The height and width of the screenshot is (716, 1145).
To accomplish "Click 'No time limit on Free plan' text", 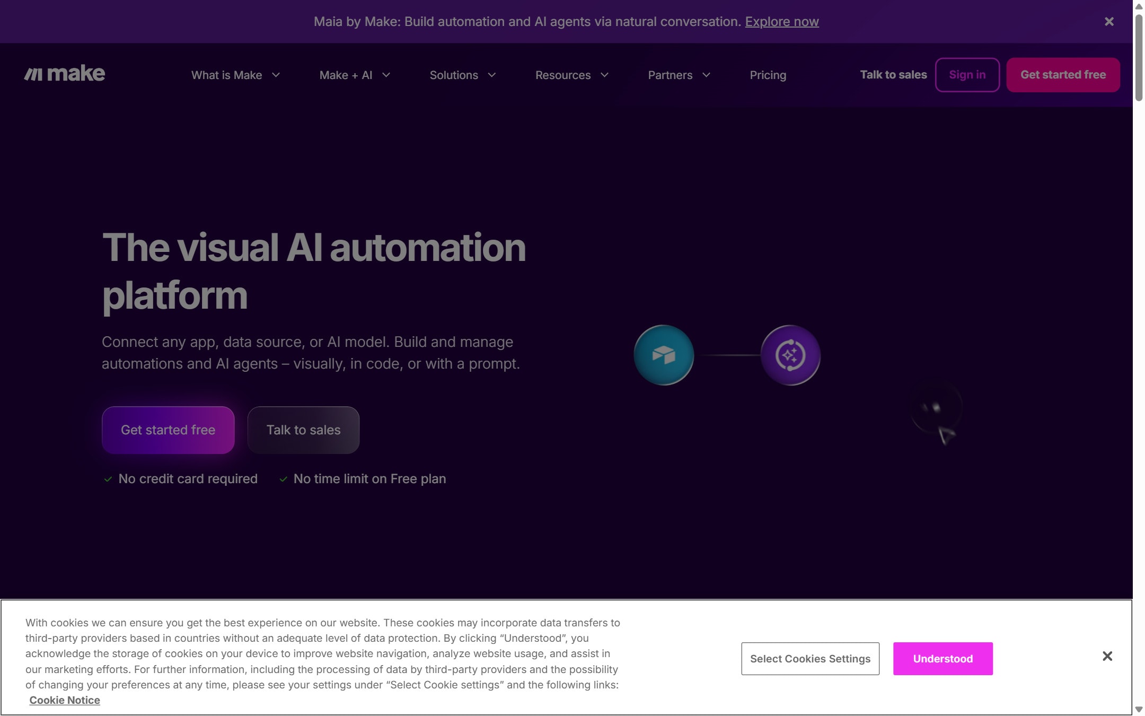I will click(369, 479).
